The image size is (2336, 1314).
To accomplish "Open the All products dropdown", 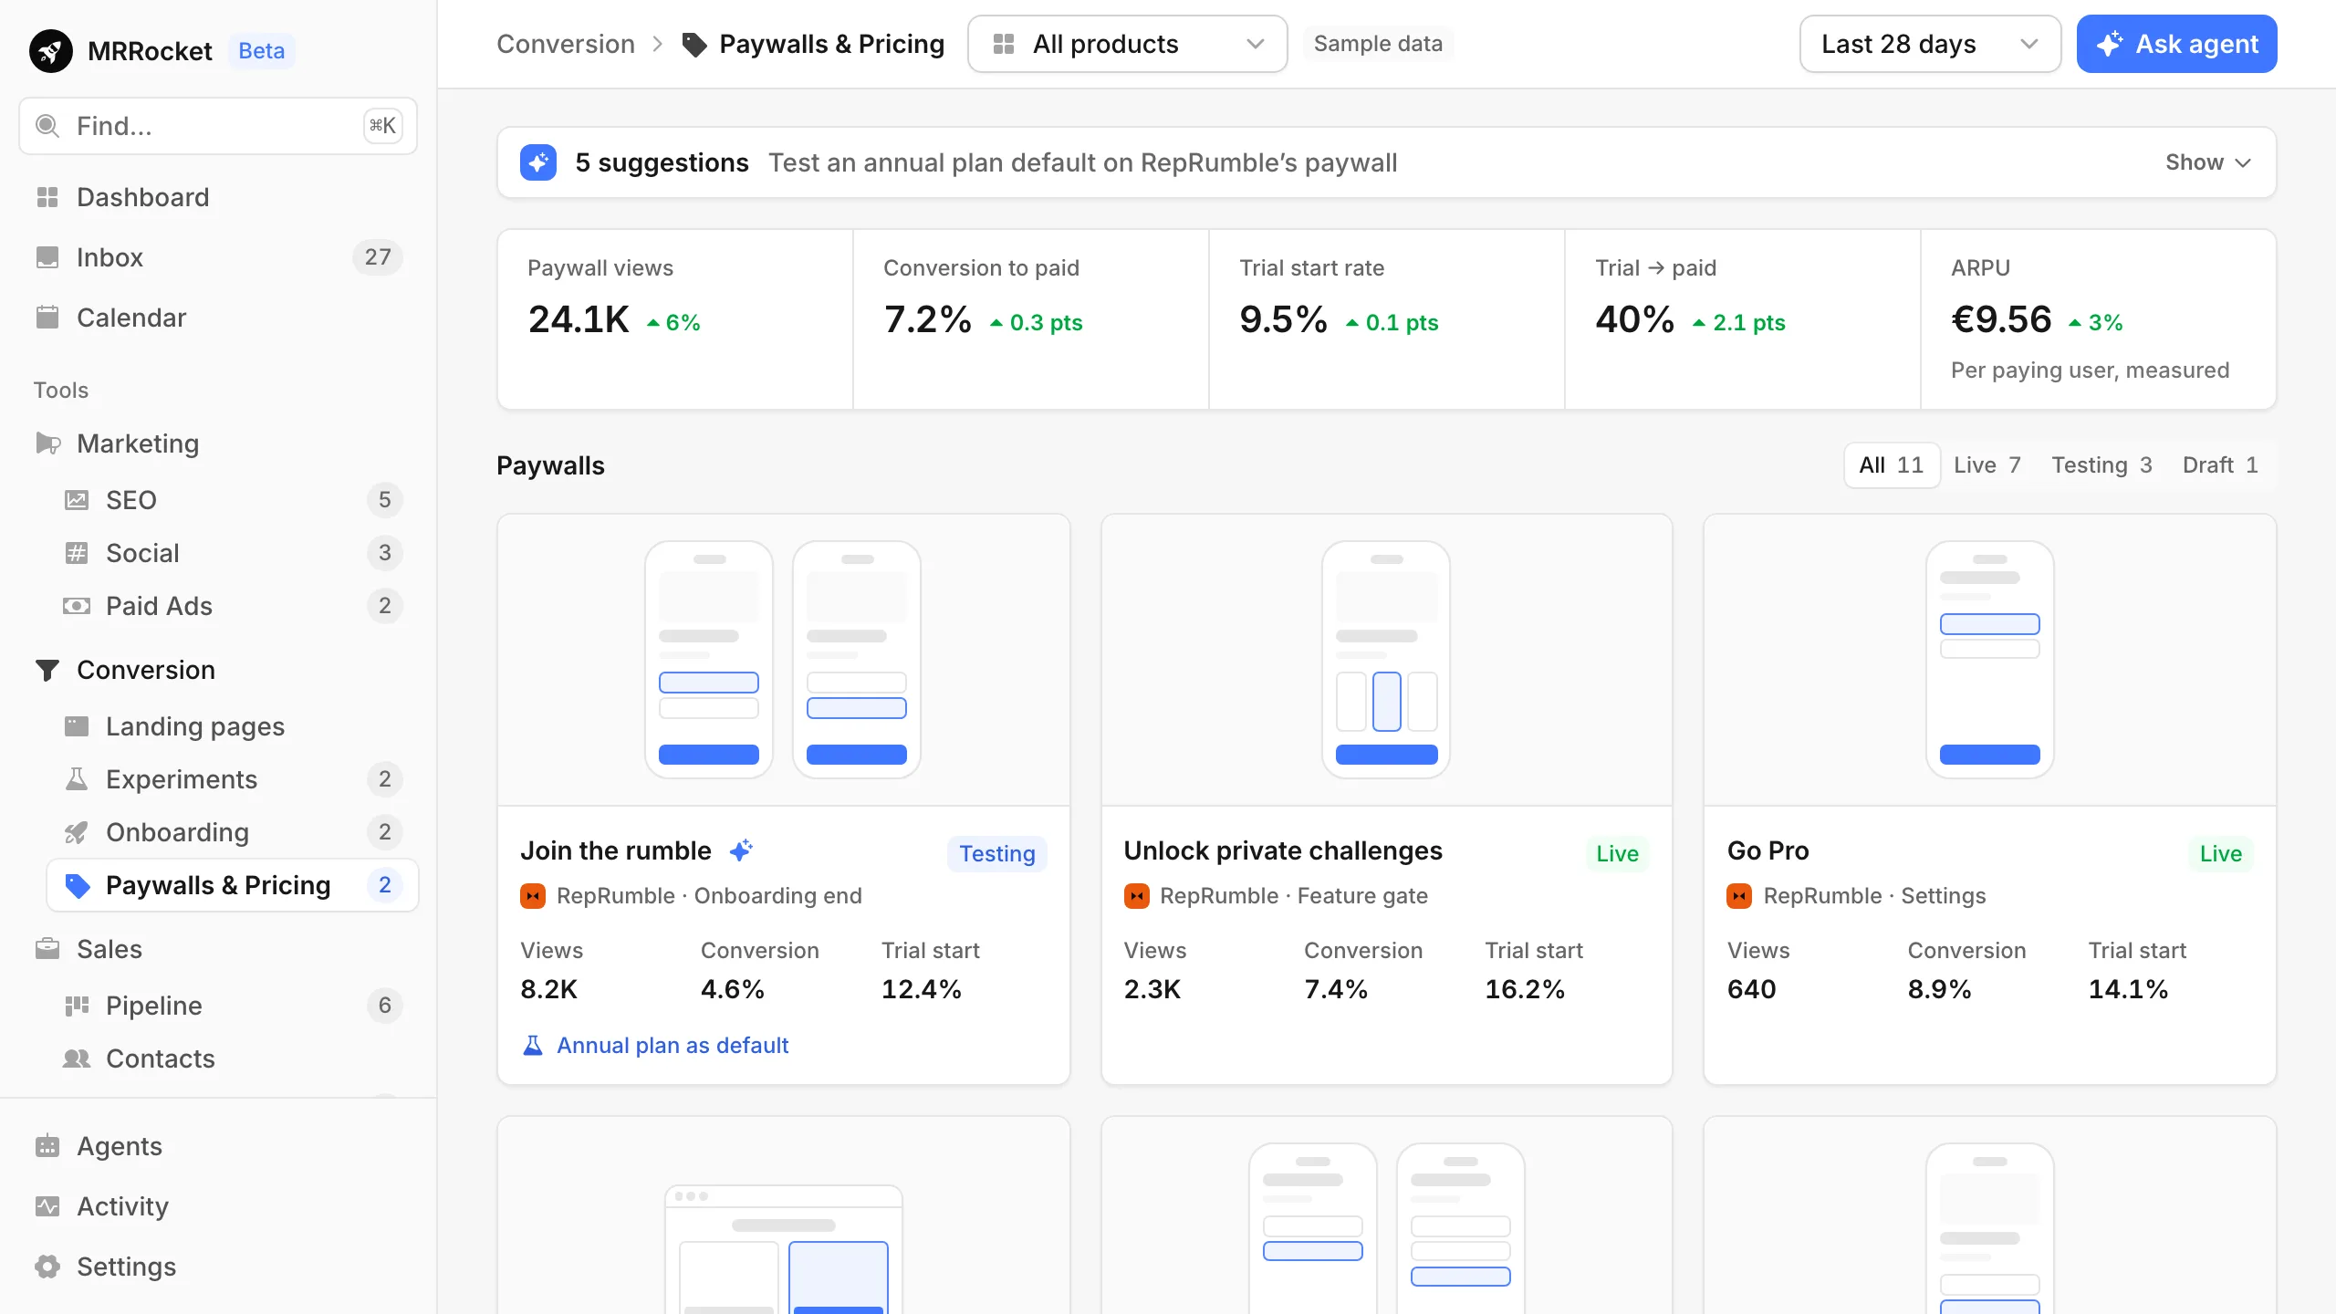I will (1127, 44).
